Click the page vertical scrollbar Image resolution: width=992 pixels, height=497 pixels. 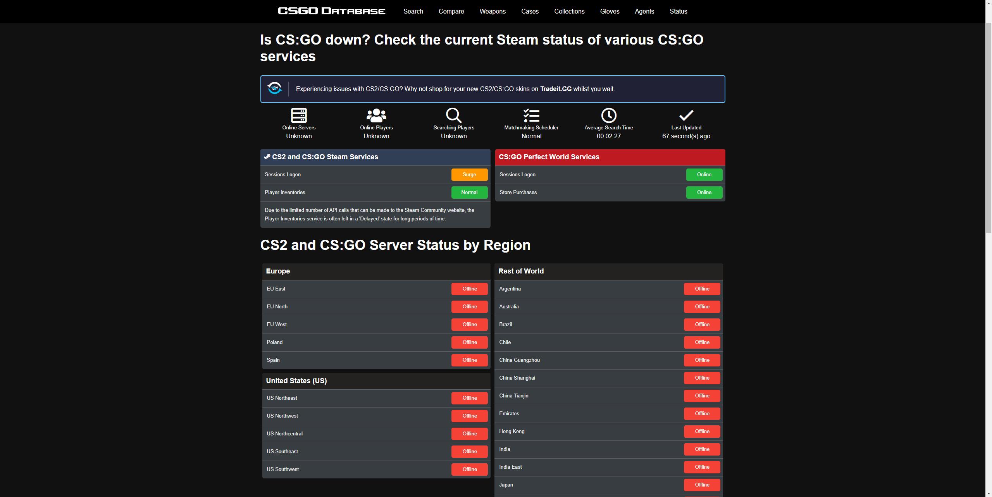(989, 128)
